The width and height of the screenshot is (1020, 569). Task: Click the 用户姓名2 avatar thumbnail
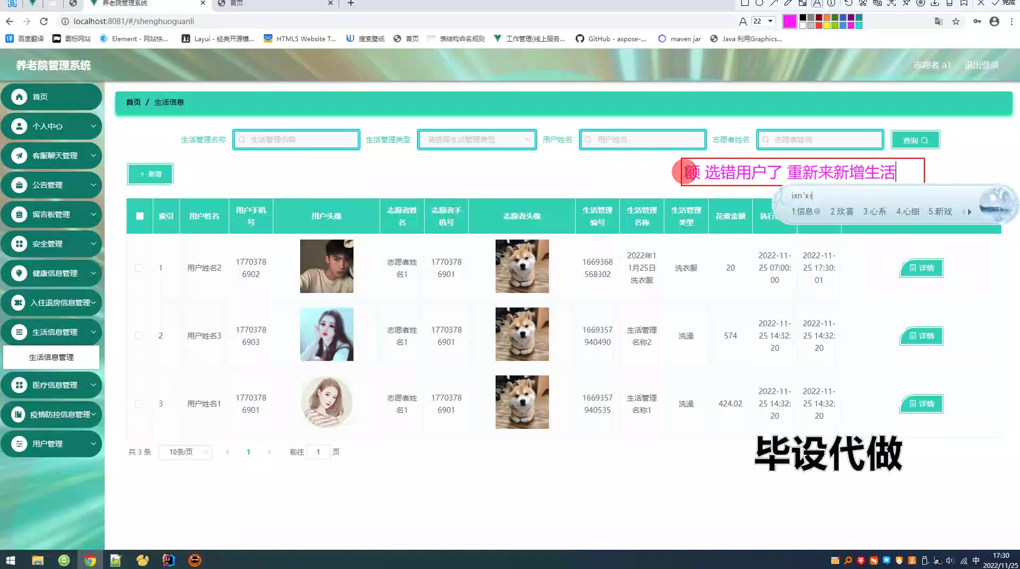point(327,266)
